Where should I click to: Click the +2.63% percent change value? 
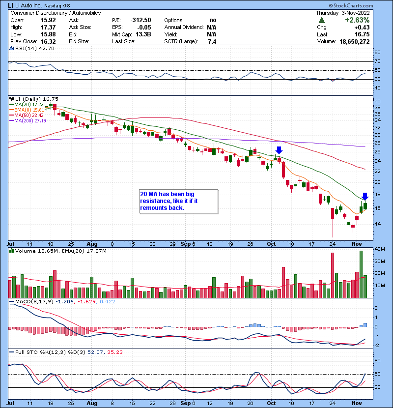357,20
